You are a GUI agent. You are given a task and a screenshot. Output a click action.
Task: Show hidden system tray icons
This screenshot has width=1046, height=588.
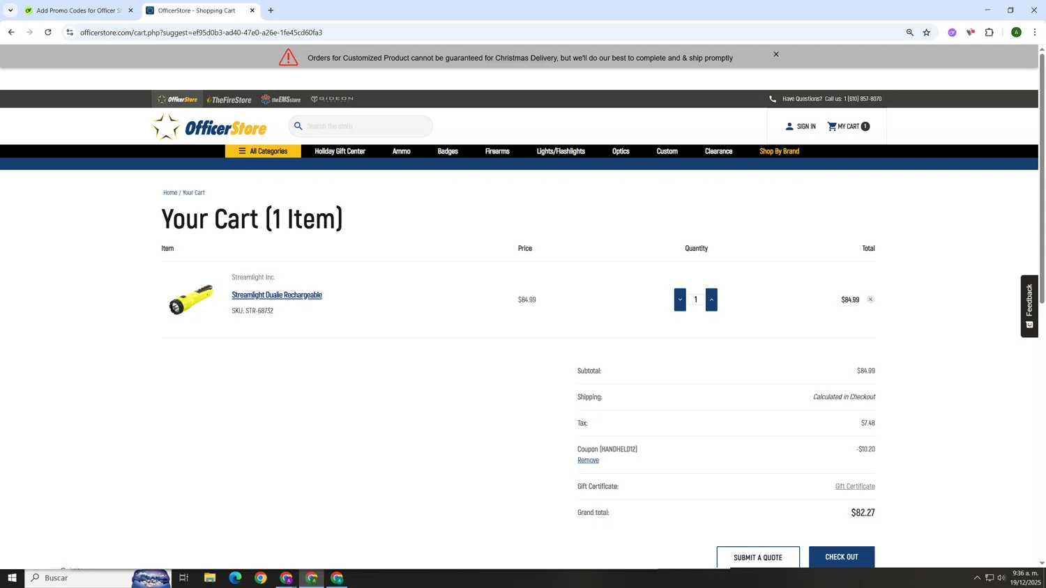click(x=977, y=578)
